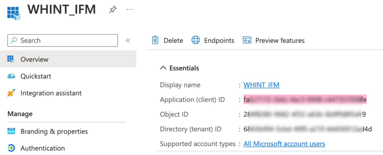Click the Delete trash icon
The height and width of the screenshot is (155, 383).
click(155, 40)
